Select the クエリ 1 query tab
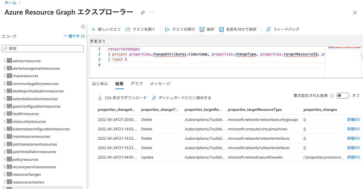 (x=97, y=41)
